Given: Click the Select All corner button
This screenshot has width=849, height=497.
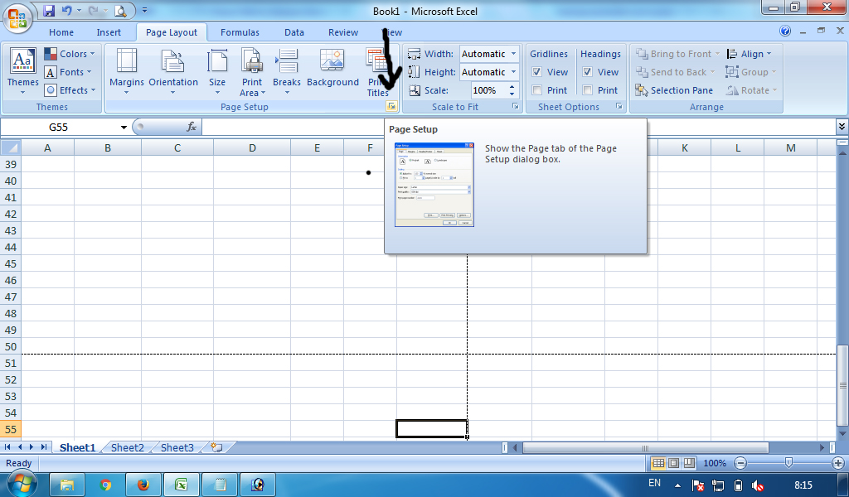Looking at the screenshot, I should tap(10, 147).
